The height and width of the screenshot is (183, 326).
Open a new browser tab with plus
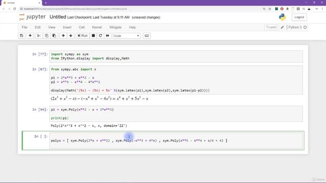[x=46, y=3]
